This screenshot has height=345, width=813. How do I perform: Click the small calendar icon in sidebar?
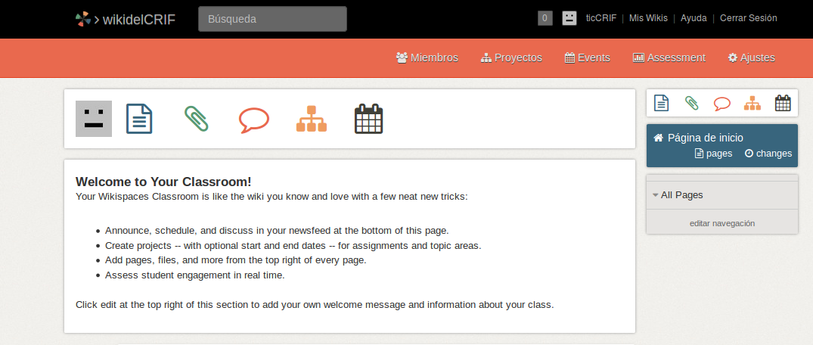783,103
